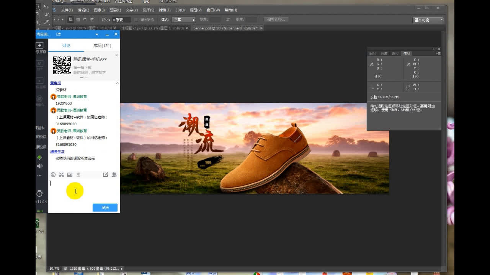
Task: Switch to the 图层 layers panel tab
Action: (x=372, y=53)
